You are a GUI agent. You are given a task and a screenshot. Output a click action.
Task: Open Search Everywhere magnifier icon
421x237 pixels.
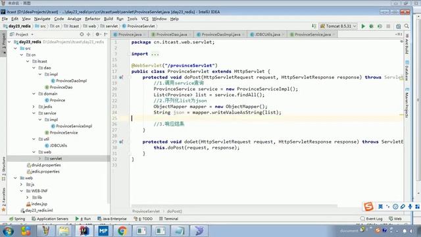(407, 26)
